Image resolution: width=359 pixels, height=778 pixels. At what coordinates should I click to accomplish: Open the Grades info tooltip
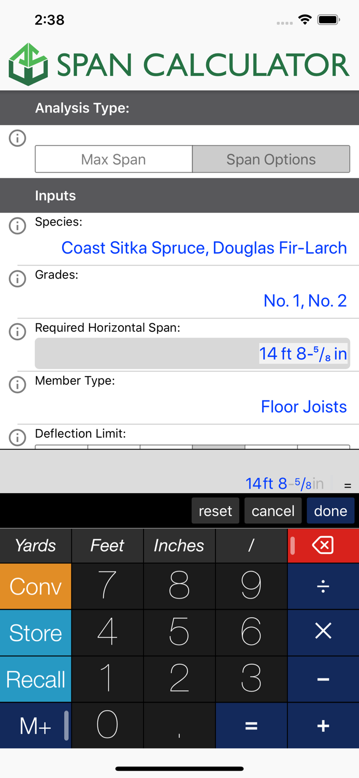click(17, 279)
